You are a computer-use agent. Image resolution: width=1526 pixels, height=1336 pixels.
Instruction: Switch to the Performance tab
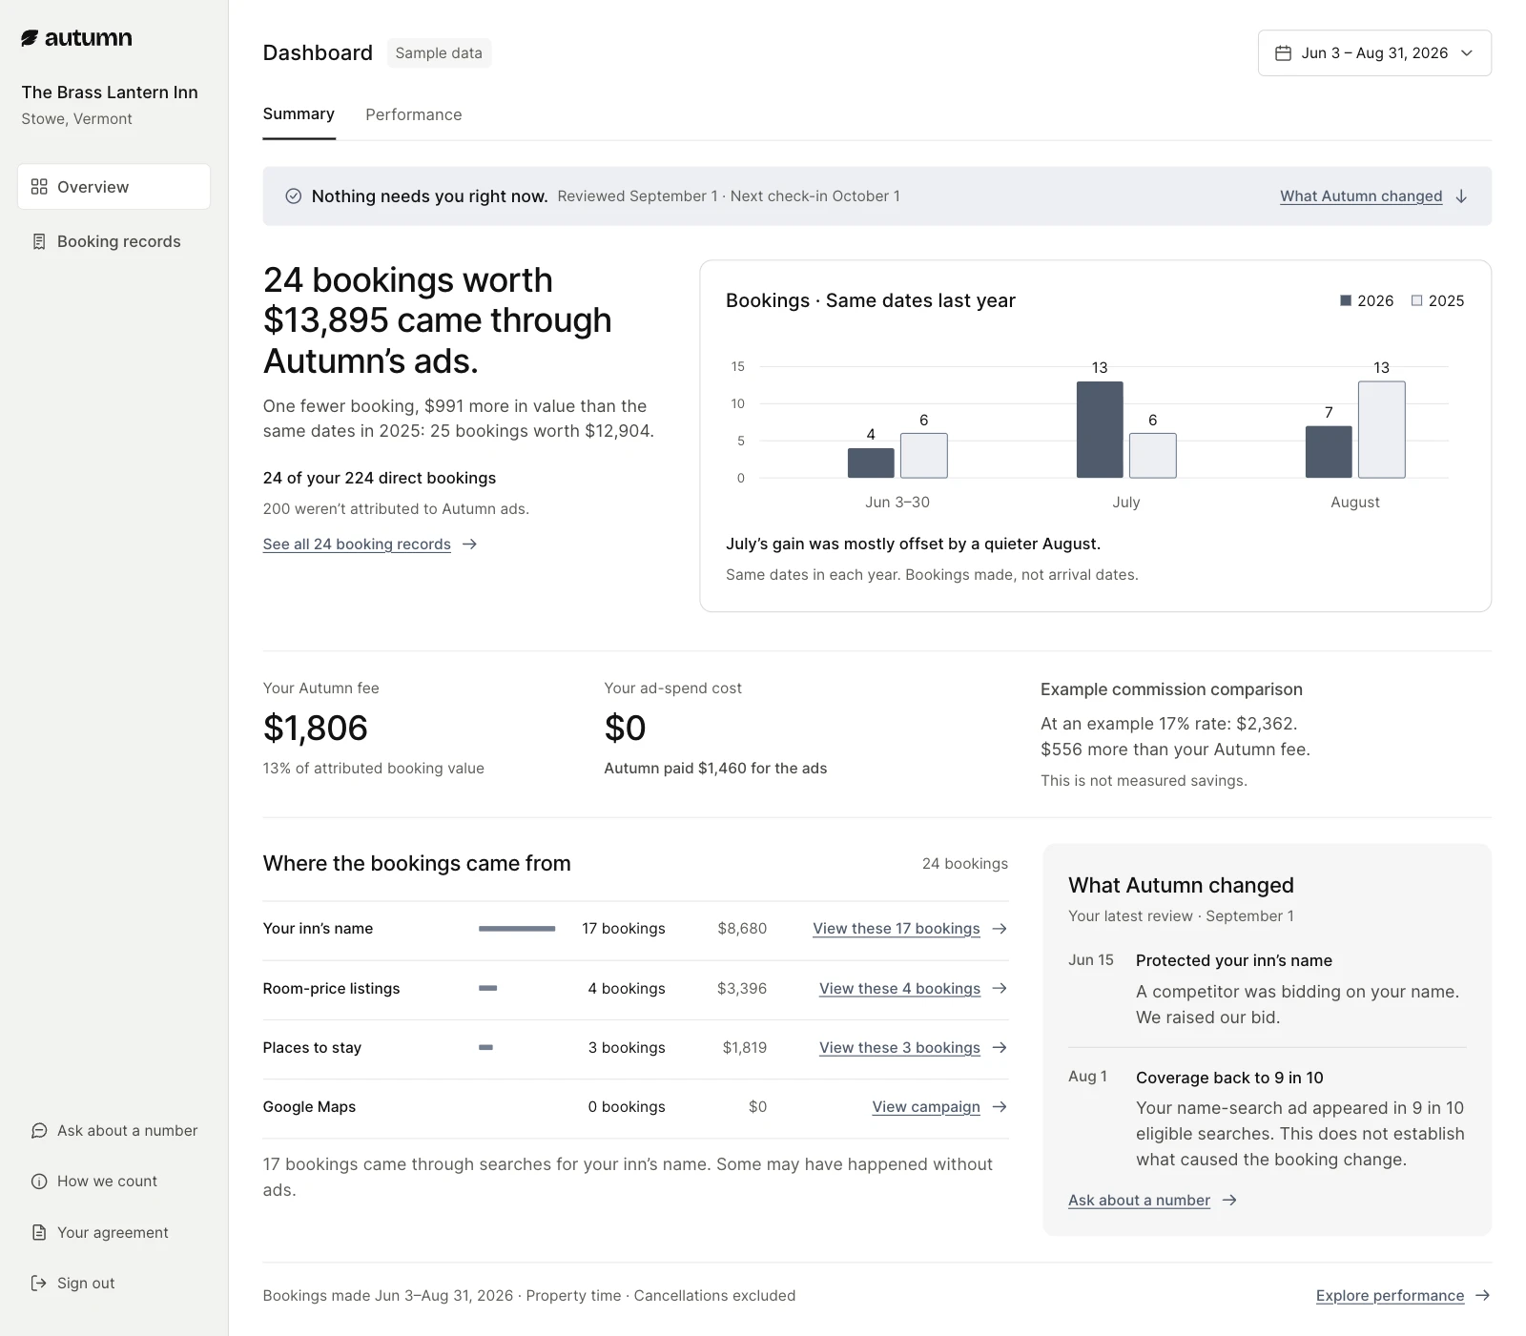click(414, 114)
